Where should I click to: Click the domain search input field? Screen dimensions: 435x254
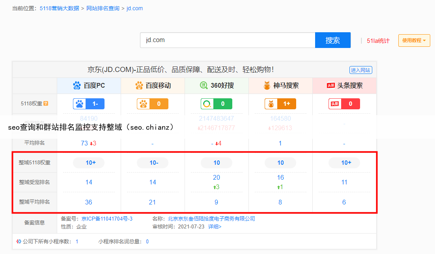[x=228, y=40]
